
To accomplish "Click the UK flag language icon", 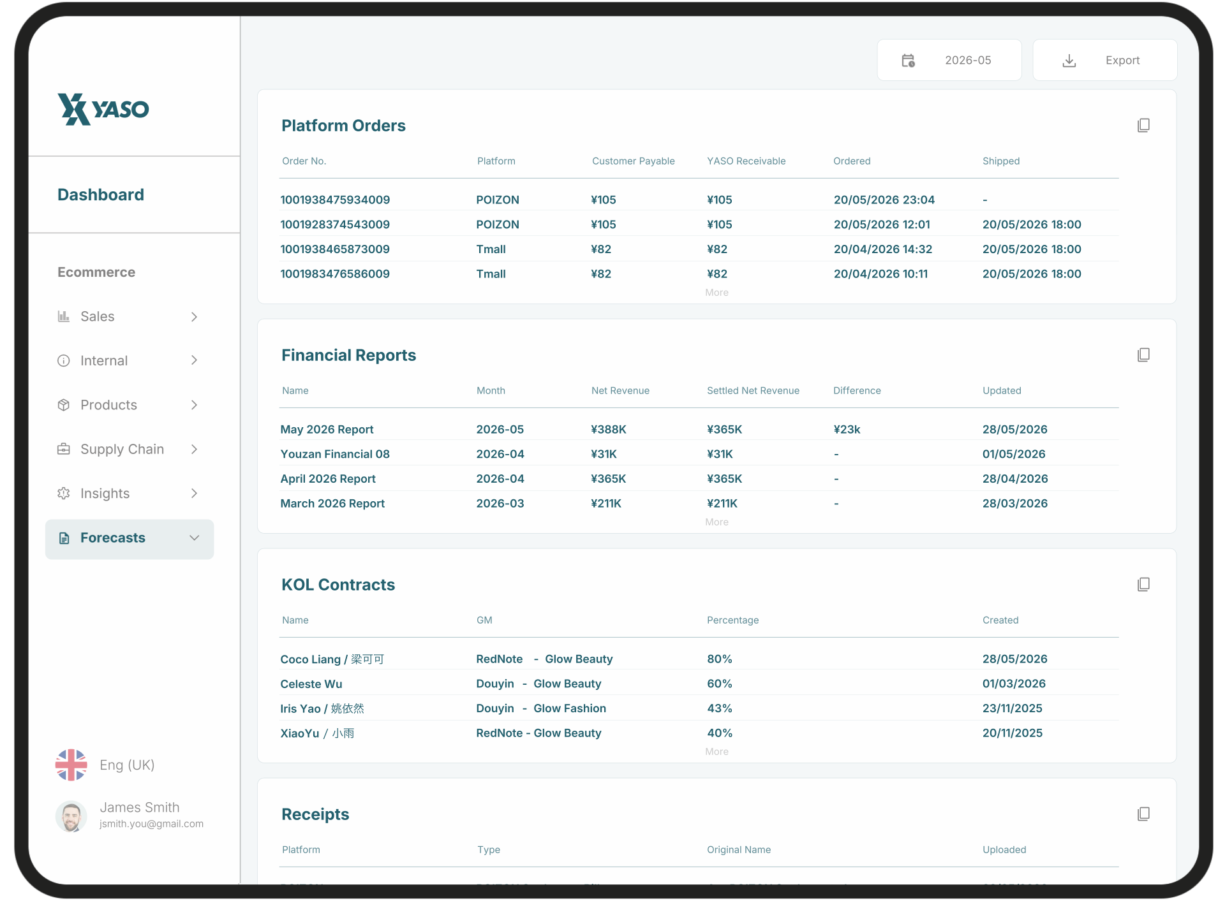I will (x=71, y=765).
